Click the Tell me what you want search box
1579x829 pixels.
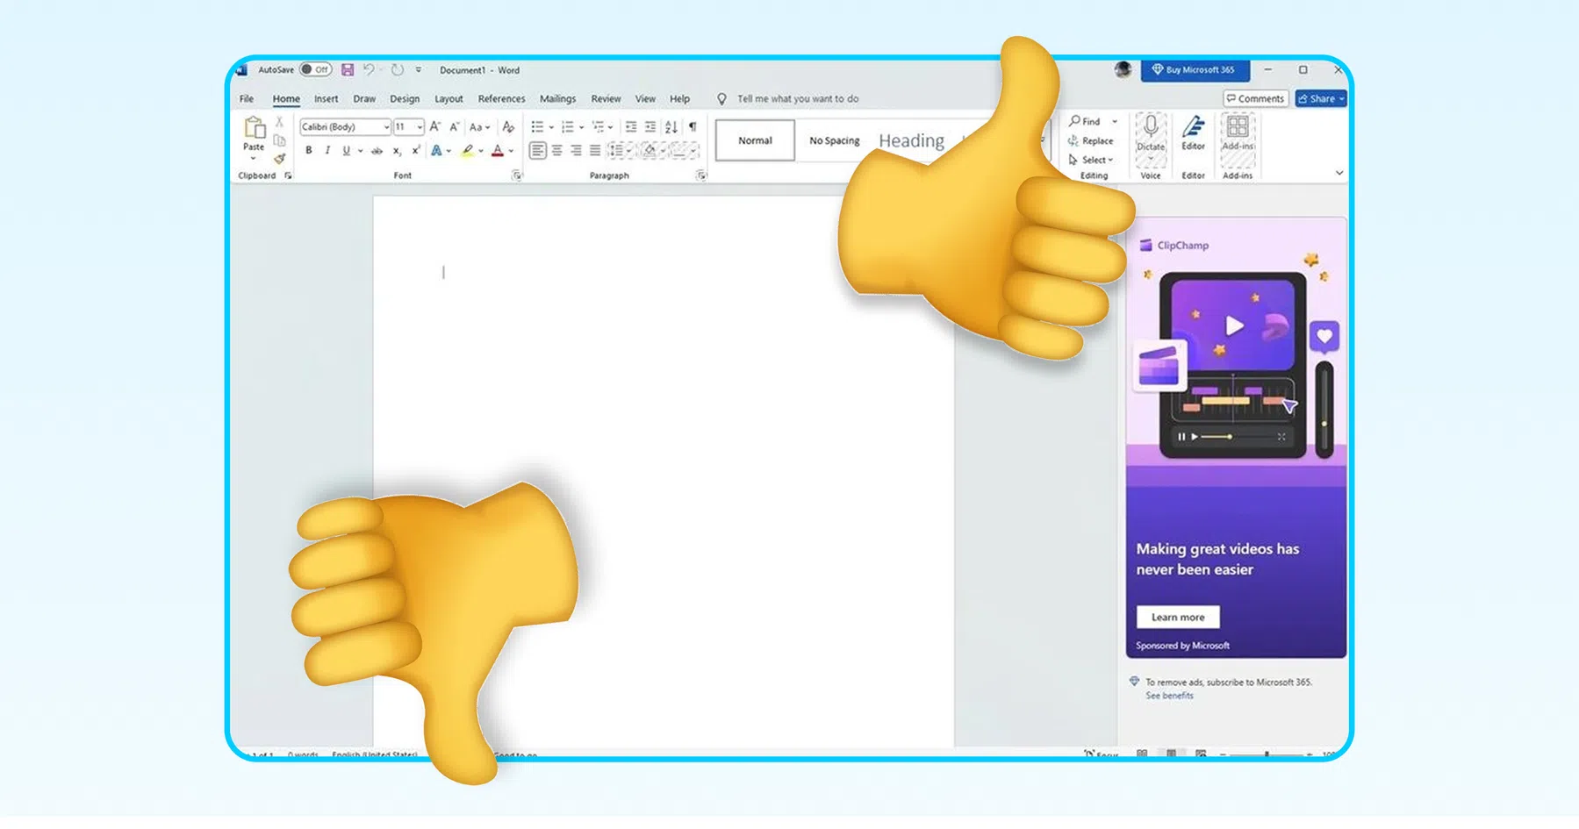pos(797,99)
